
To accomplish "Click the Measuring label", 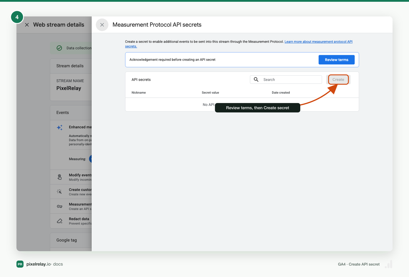I will pyautogui.click(x=78, y=159).
